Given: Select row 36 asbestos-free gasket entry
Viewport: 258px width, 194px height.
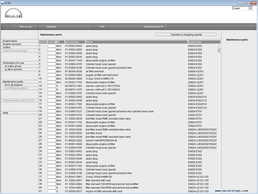Looking at the screenshot, I should 109,173.
